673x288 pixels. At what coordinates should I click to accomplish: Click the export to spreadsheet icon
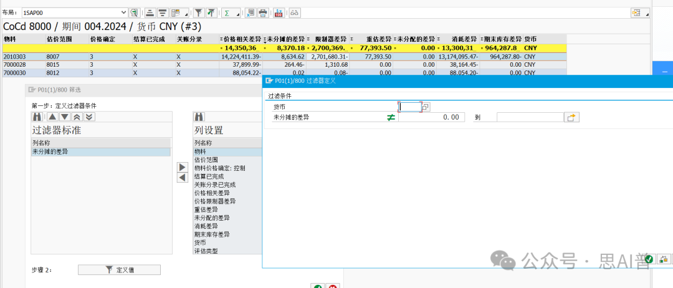(x=250, y=12)
